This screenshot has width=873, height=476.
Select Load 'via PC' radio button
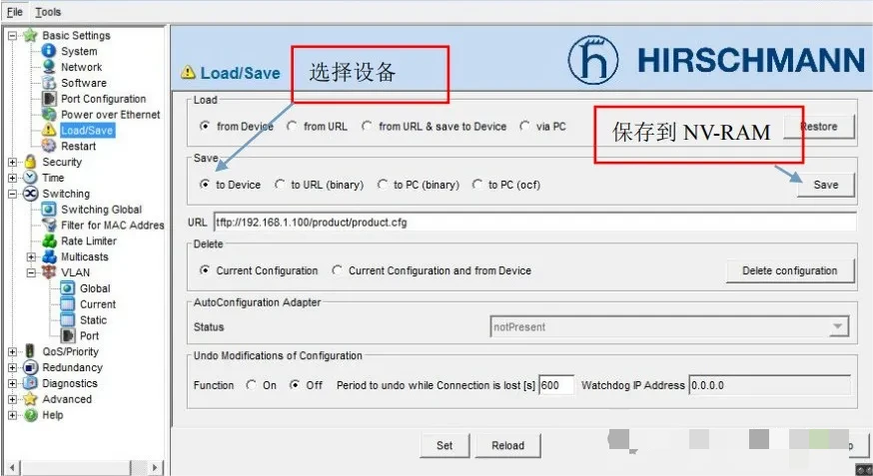coord(524,126)
